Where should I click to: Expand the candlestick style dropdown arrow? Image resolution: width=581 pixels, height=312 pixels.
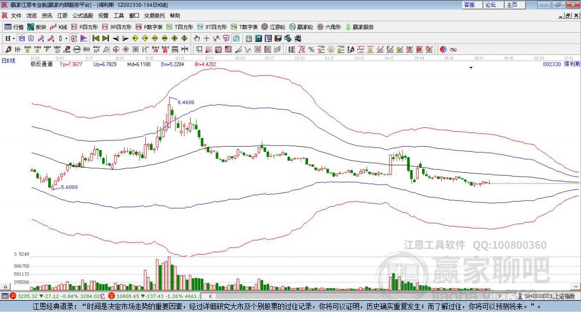tap(66, 39)
